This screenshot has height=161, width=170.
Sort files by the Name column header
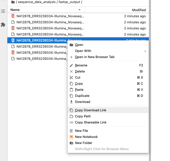[x=15, y=10]
